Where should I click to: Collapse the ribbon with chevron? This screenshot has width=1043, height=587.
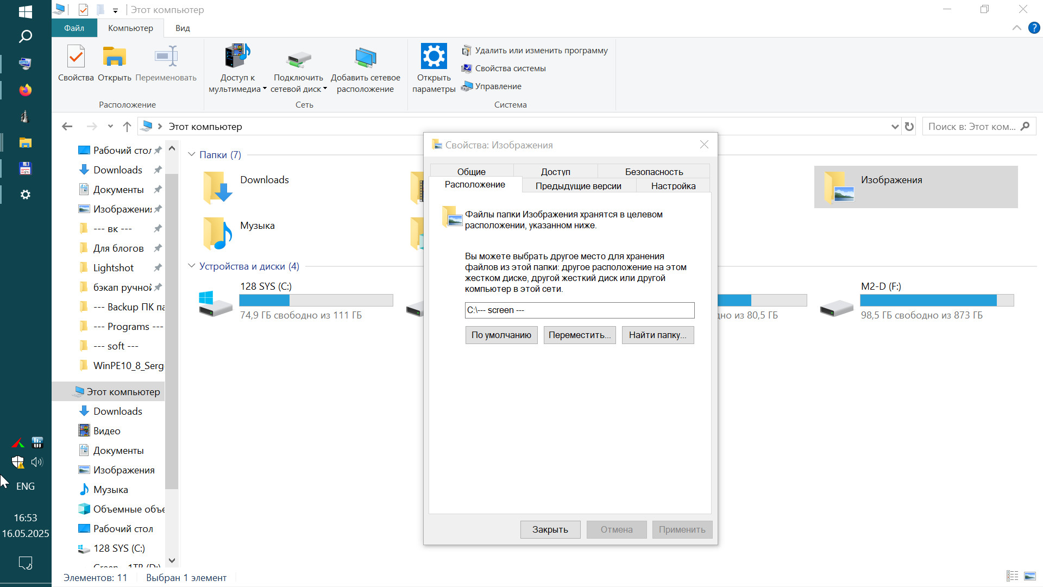click(x=1016, y=28)
